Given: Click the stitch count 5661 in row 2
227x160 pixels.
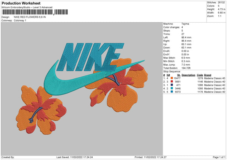Looking at the screenshot, I should pos(178,82).
